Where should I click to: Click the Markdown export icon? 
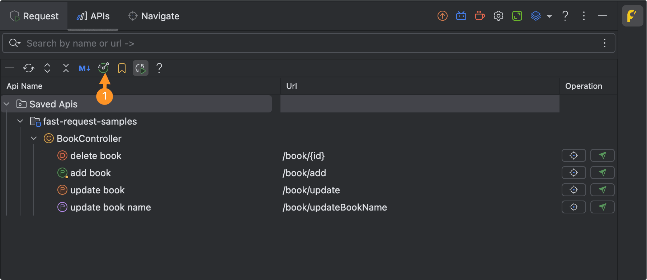pos(85,68)
